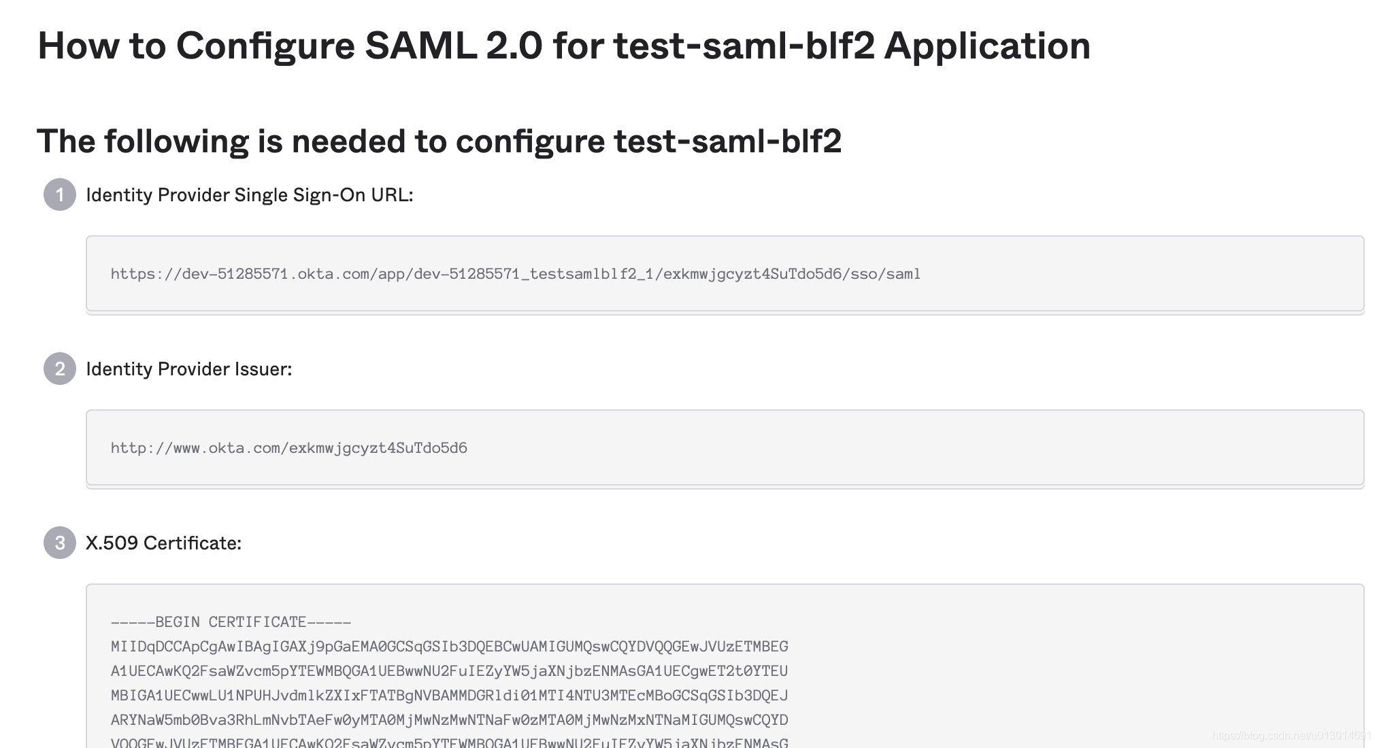
Task: Click the 'The following is needed' subheading
Action: pos(439,141)
